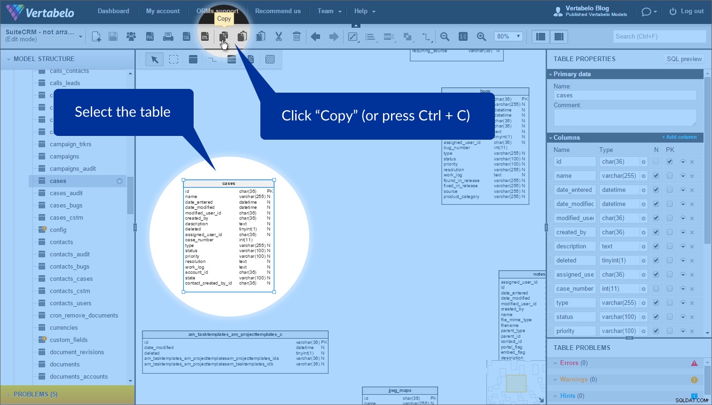712x405 pixels.
Task: Click the Table Properties panel scrollbar
Action: coord(707,160)
